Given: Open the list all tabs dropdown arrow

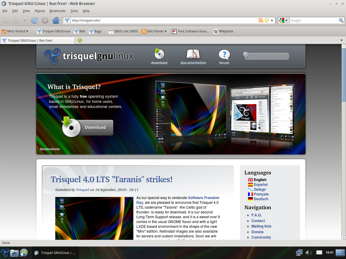Looking at the screenshot, I should point(341,40).
